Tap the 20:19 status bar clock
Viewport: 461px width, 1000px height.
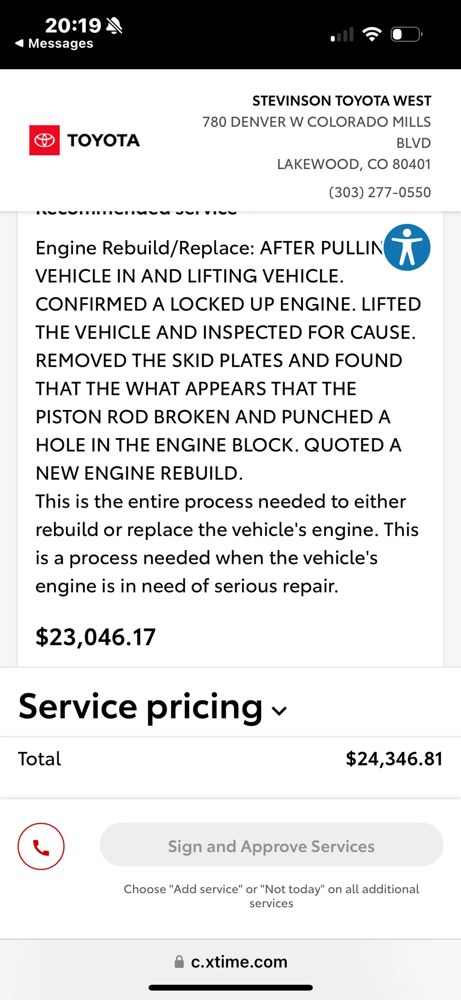click(x=73, y=25)
